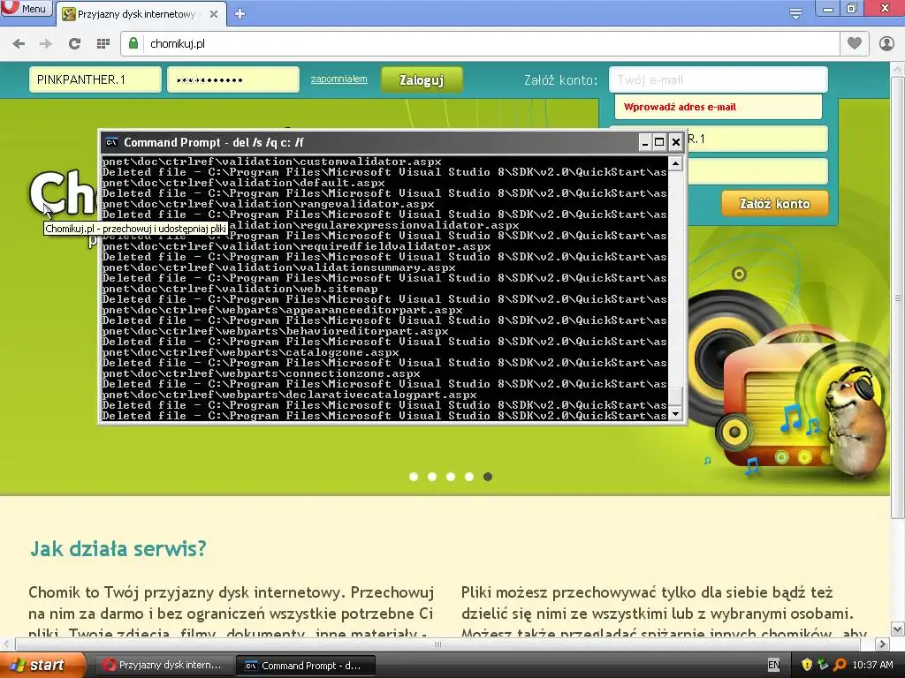Click horizontal scrollbar left arrow
Image resolution: width=905 pixels, height=678 pixels.
tap(7, 644)
